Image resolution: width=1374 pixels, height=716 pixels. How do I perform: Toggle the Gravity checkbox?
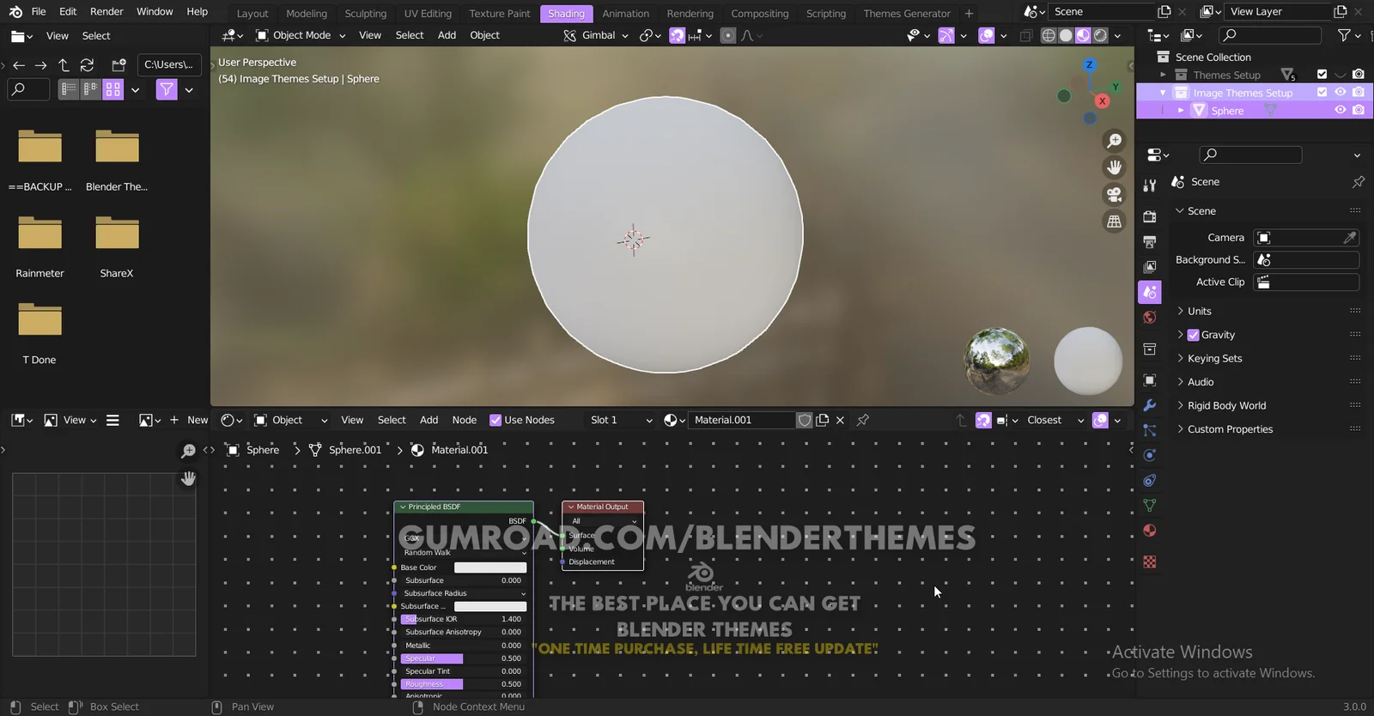click(1193, 335)
